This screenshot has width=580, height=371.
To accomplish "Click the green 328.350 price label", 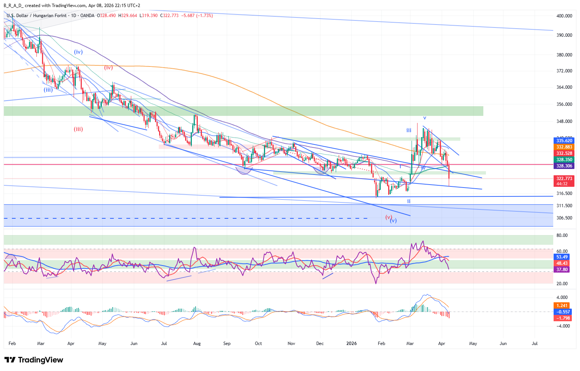I will (564, 160).
